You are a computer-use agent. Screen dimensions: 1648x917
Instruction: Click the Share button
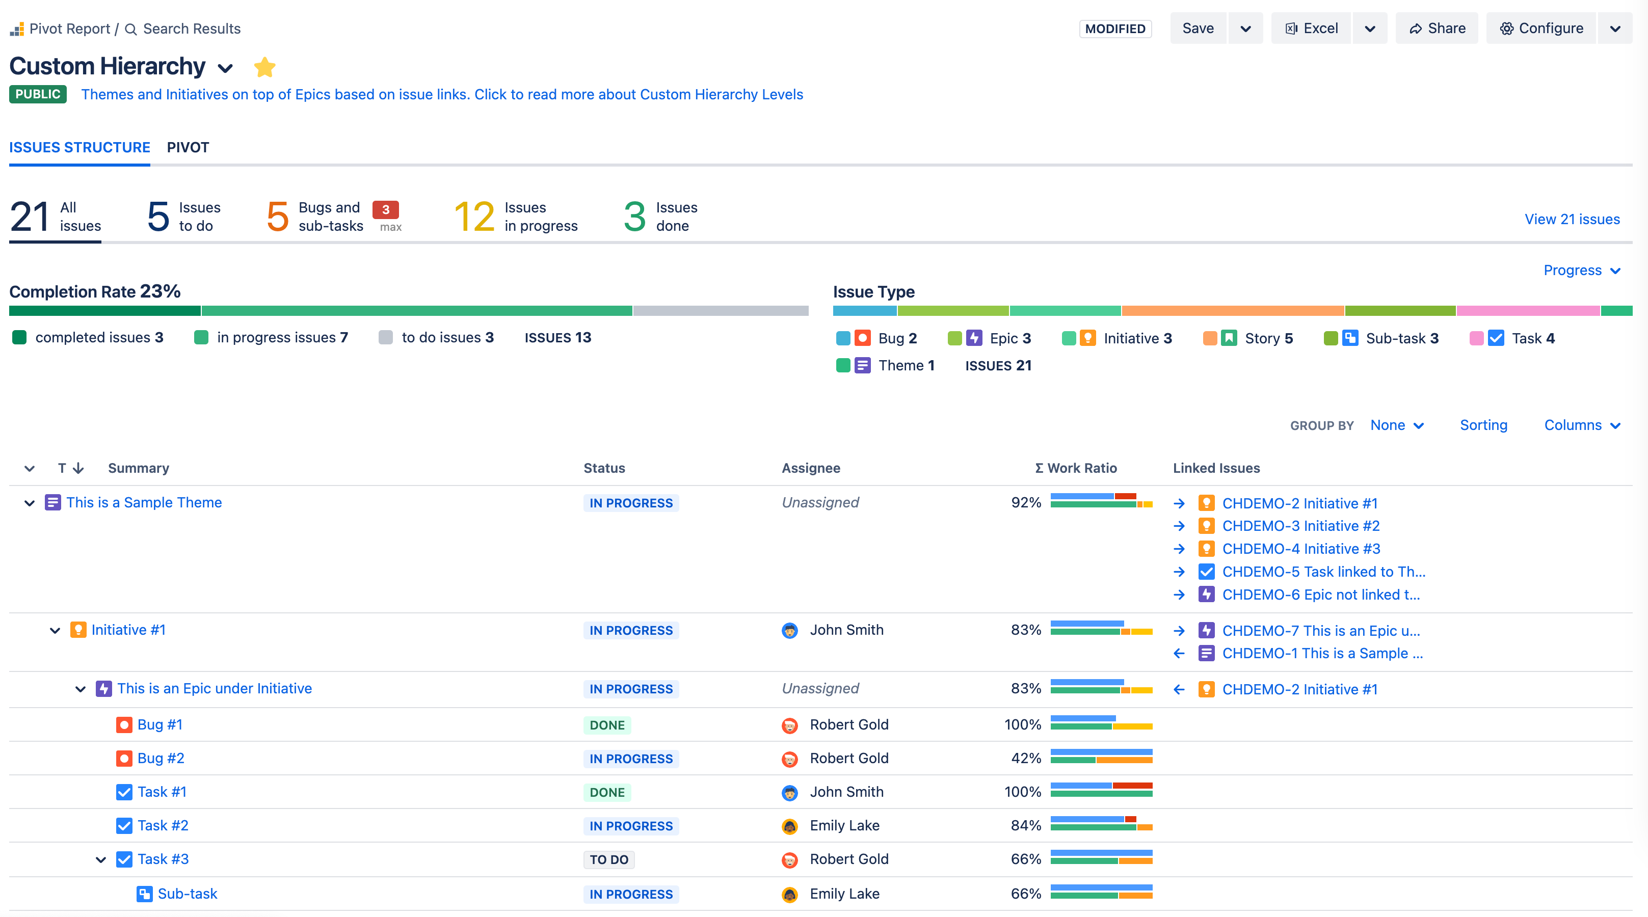[x=1437, y=28]
